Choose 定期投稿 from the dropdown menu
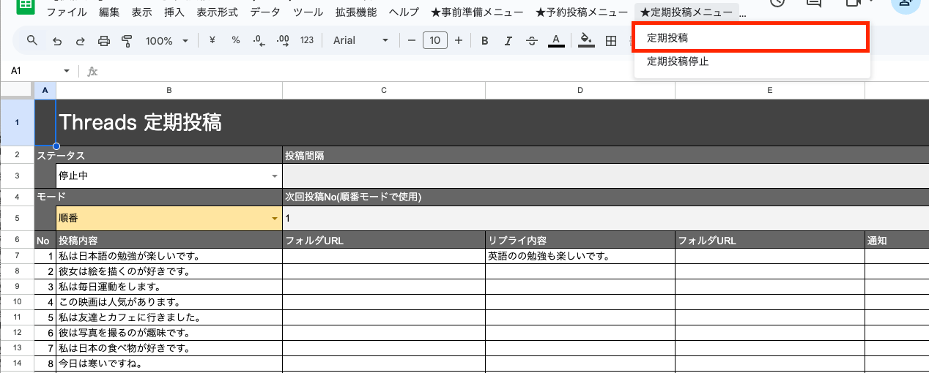The image size is (929, 373). (751, 37)
